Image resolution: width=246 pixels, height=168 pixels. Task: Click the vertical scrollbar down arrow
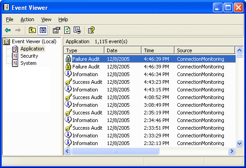(239, 143)
